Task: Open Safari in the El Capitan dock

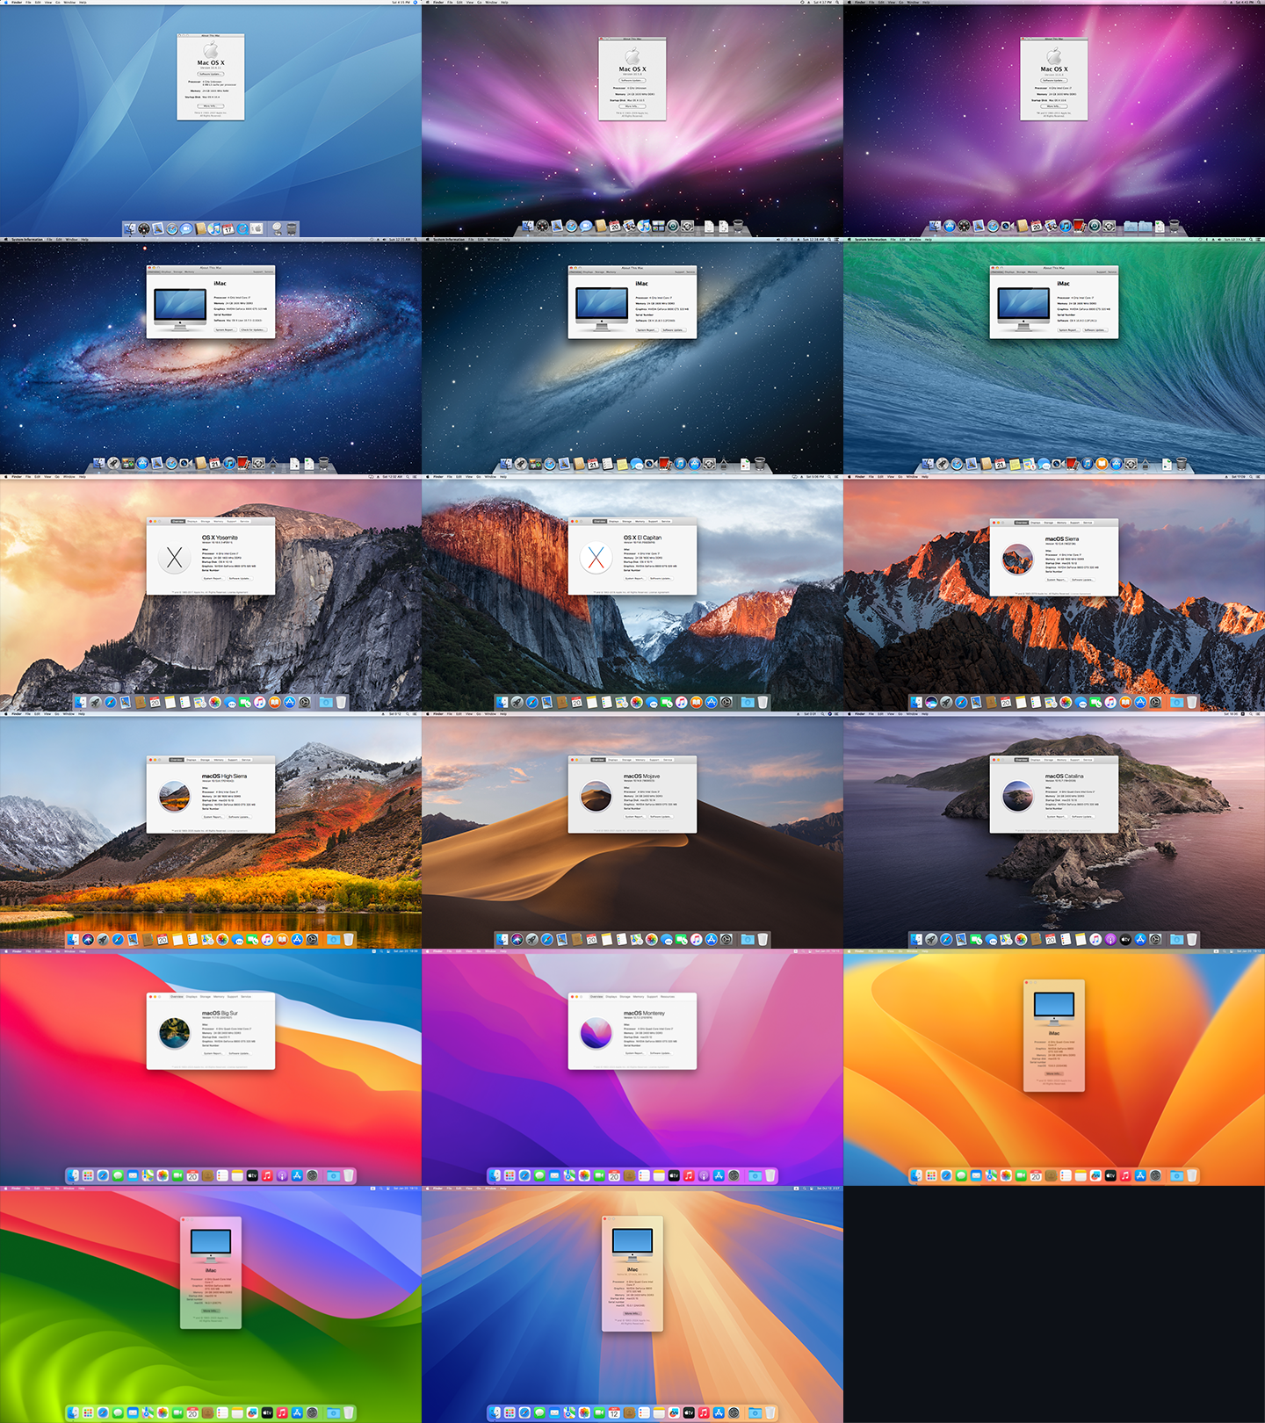Action: click(532, 703)
